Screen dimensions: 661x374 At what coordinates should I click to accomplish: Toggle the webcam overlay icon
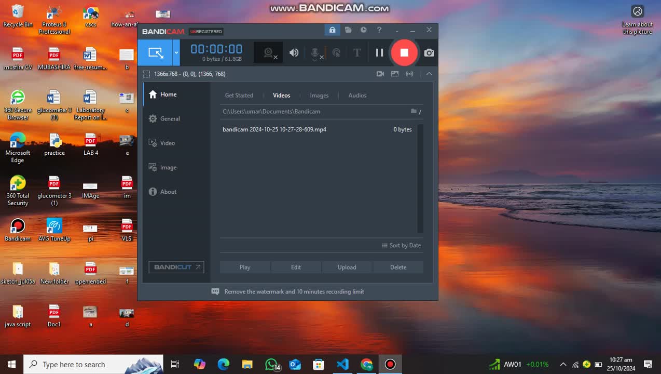[x=269, y=52]
